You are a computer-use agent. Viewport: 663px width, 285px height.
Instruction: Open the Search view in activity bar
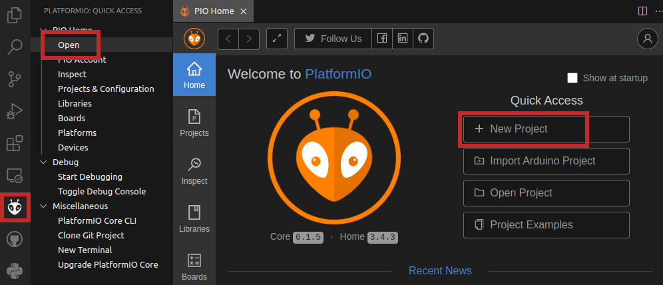coord(15,47)
